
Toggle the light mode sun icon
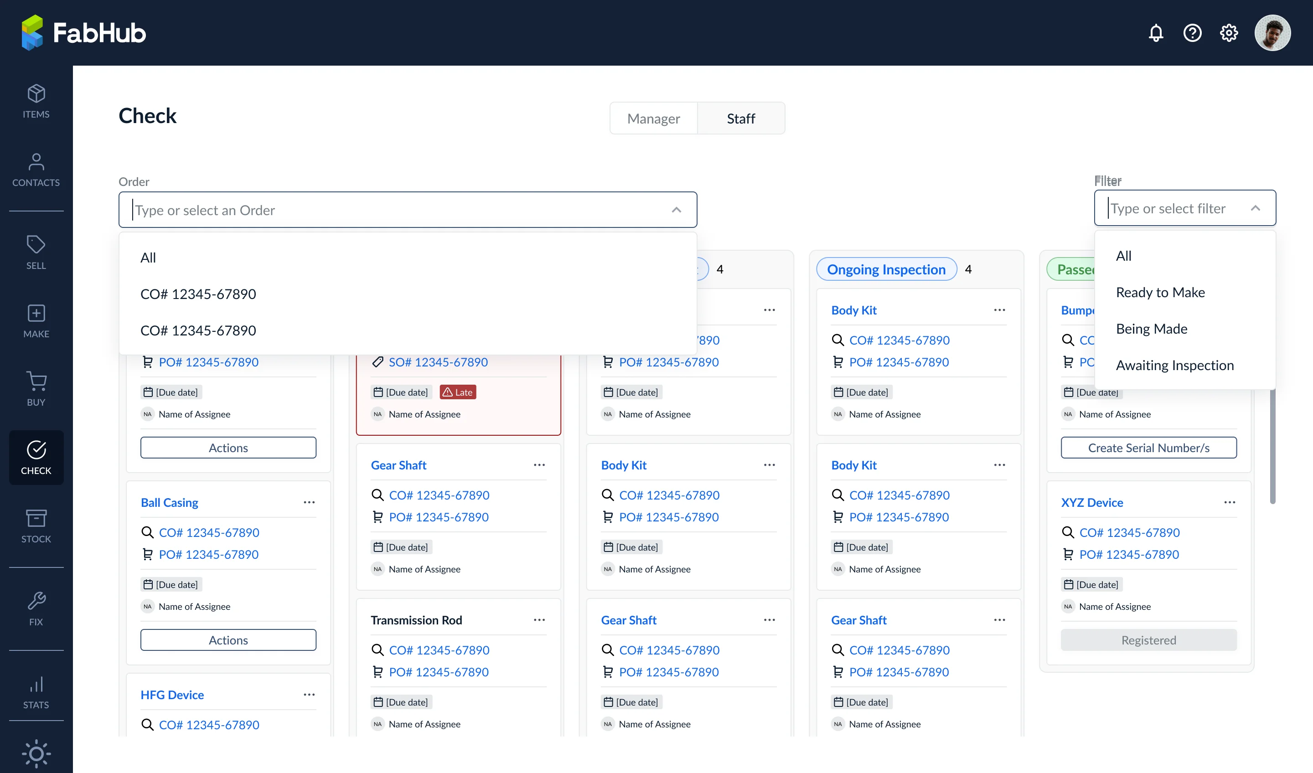(x=36, y=753)
